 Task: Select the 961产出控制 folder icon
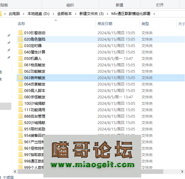coord(20,142)
